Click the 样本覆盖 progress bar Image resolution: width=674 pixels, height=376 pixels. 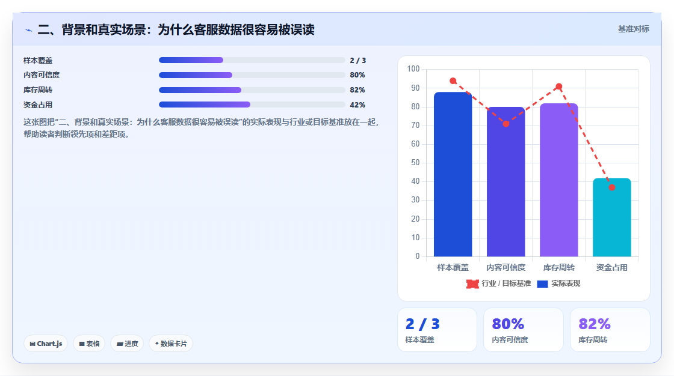point(252,60)
